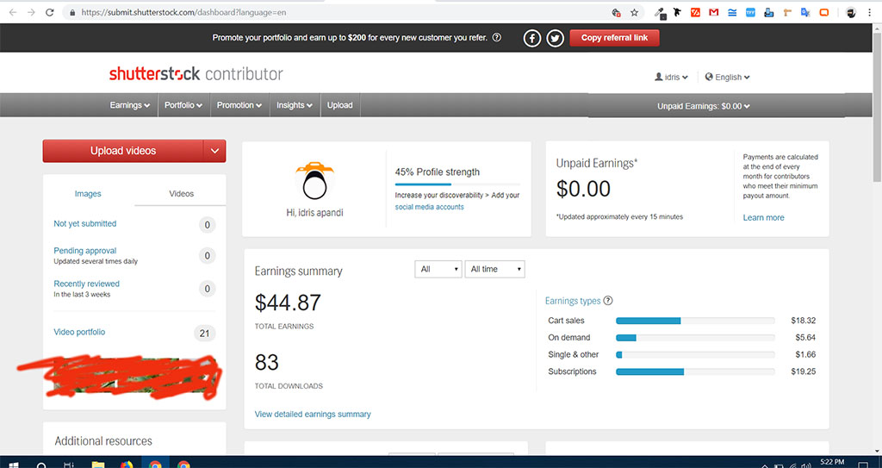Click social media accounts link
Screen dimensions: 882x468
[x=429, y=207]
